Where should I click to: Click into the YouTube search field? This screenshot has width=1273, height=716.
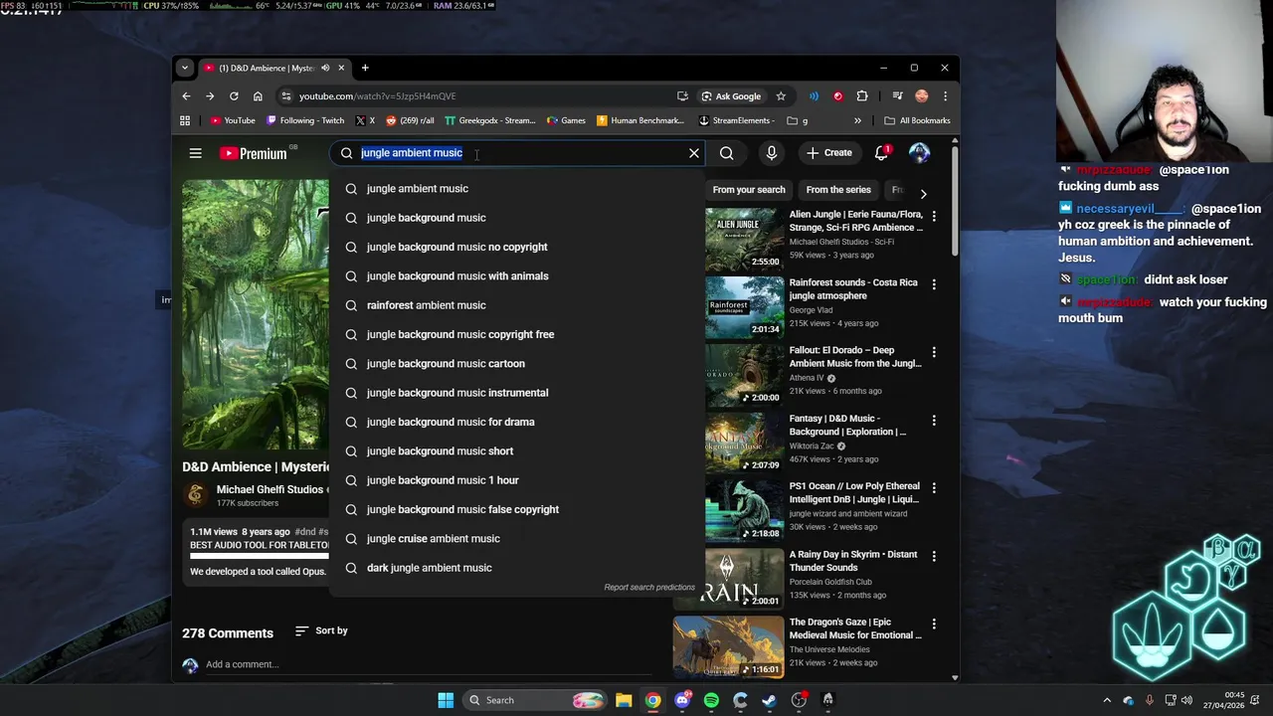click(518, 153)
